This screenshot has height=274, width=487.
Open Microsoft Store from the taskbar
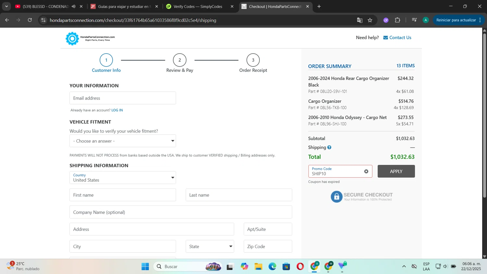pos(286,267)
